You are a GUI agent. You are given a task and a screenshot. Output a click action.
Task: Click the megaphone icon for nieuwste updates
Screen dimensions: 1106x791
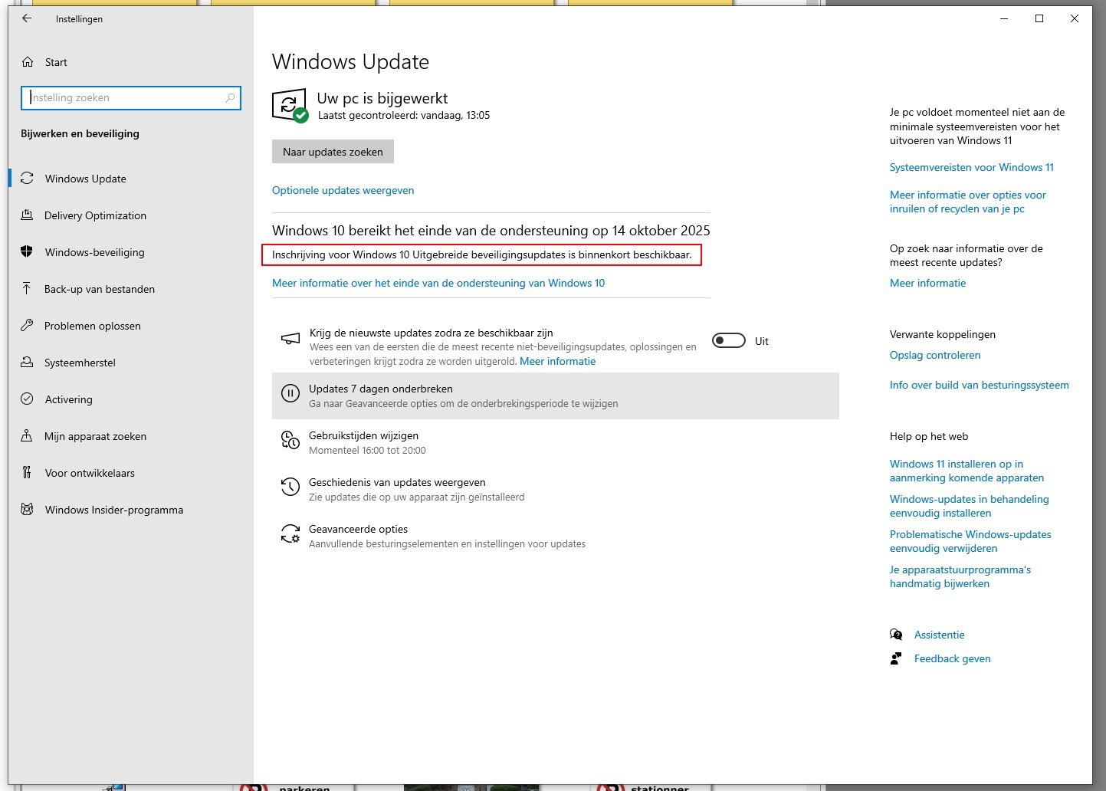(290, 339)
